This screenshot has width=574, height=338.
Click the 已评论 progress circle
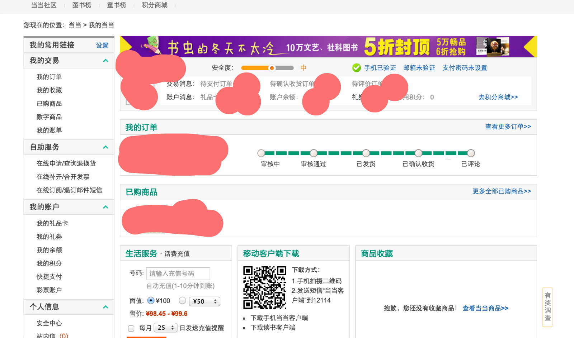pos(471,153)
